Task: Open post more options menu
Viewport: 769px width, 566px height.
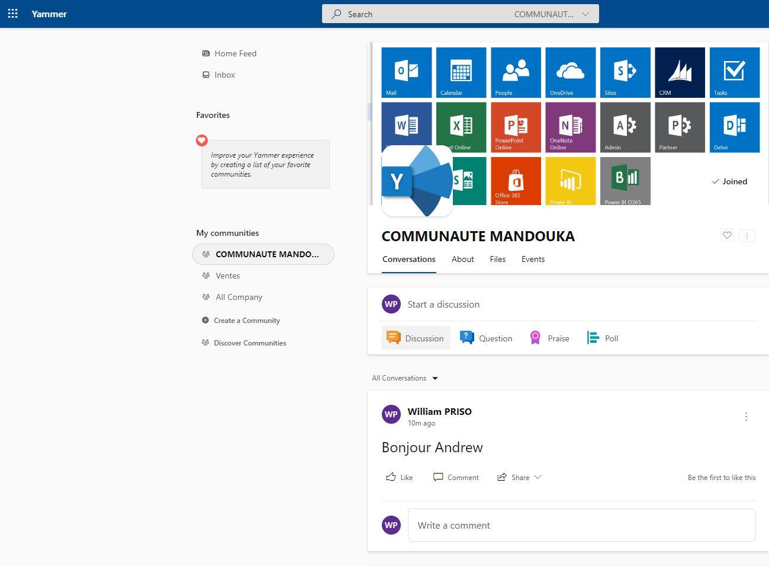Action: click(746, 417)
